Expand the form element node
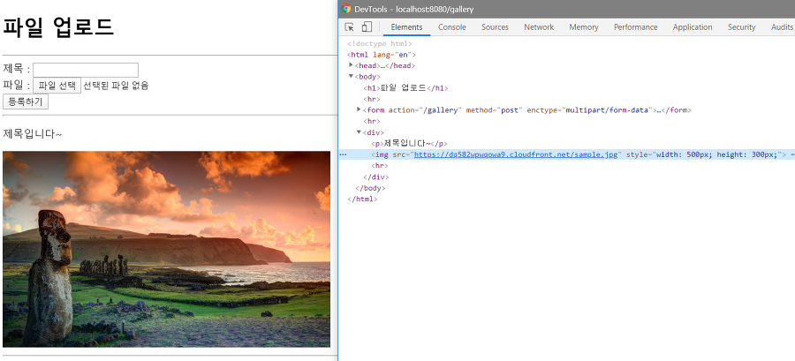 (x=359, y=109)
